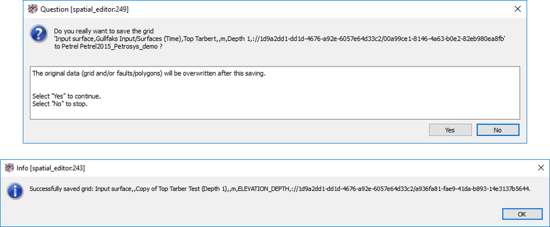Click the 'Select "Yes" to continue' line
This screenshot has width=550, height=227.
69,96
